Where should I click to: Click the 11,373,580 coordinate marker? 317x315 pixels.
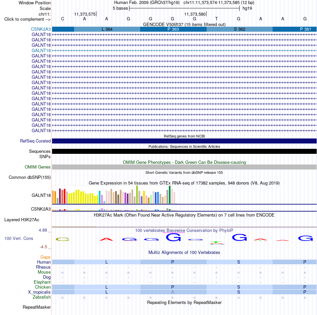coord(195,14)
